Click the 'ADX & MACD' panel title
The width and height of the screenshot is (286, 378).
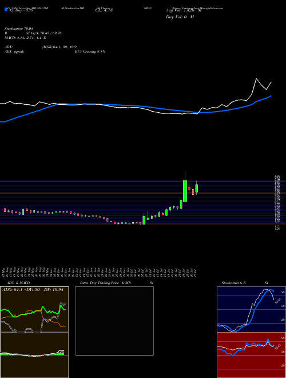pyautogui.click(x=18, y=283)
